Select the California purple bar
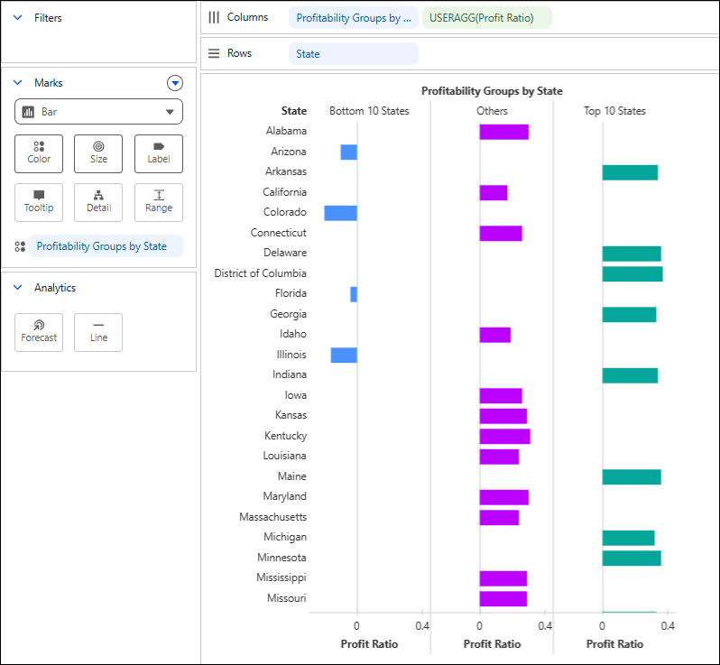The height and width of the screenshot is (665, 720). click(494, 193)
